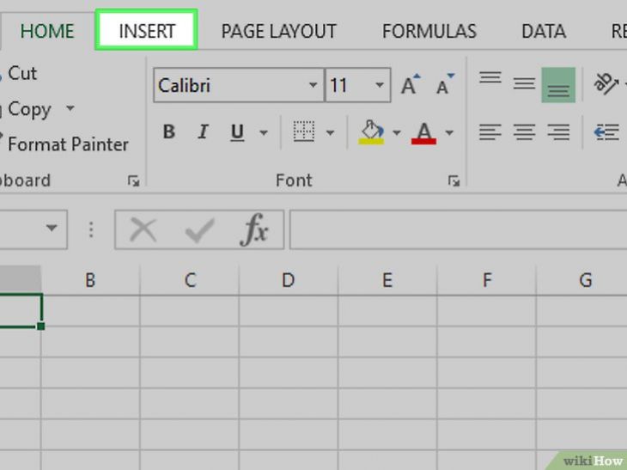This screenshot has width=627, height=470.
Task: Confirm entry with the checkmark icon
Action: click(x=199, y=230)
